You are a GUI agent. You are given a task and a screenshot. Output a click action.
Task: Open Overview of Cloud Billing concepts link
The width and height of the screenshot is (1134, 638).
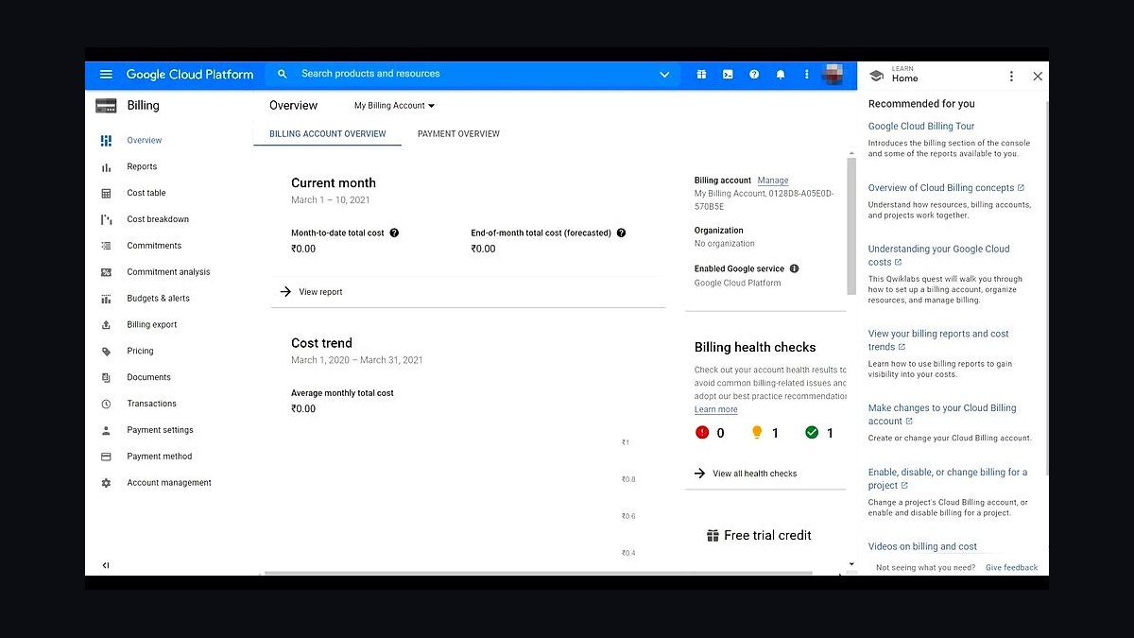(x=946, y=188)
